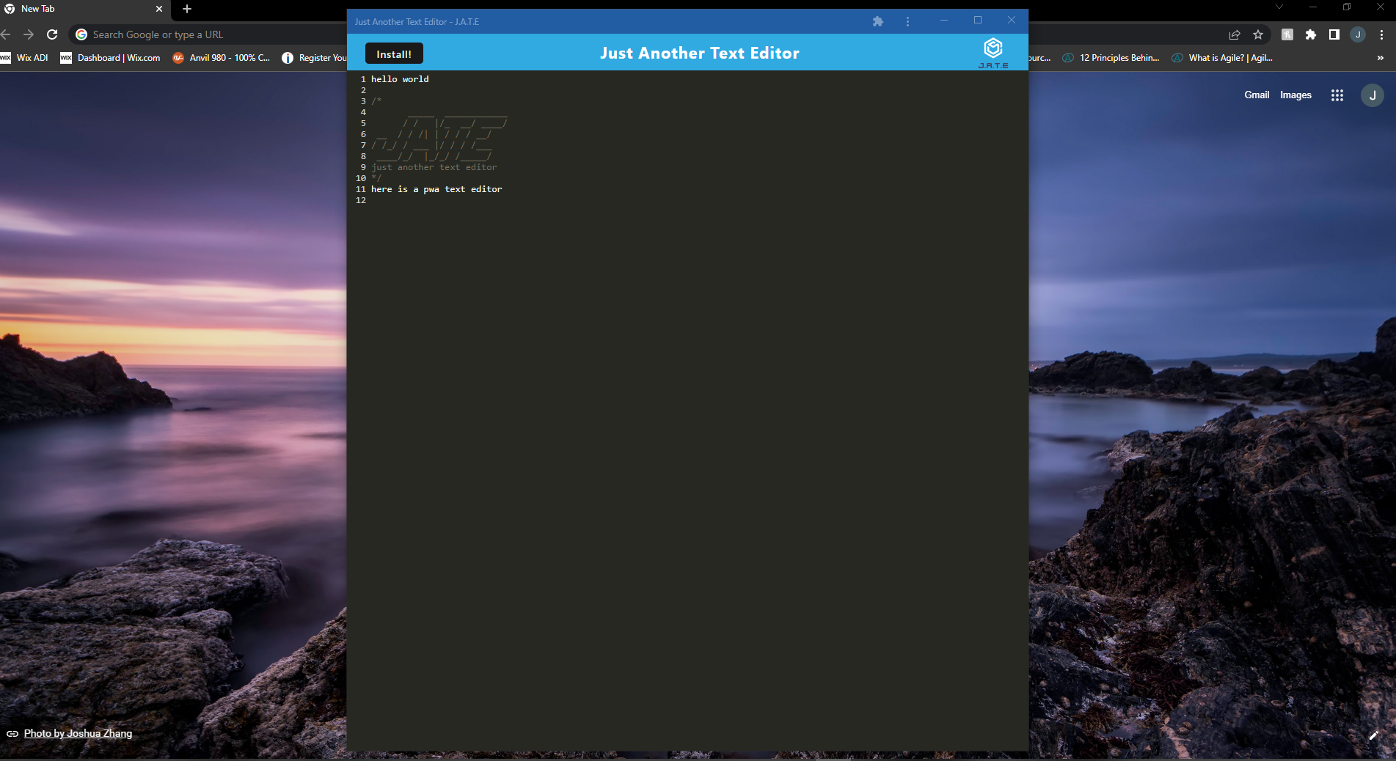Click the browser reload icon

click(x=51, y=34)
